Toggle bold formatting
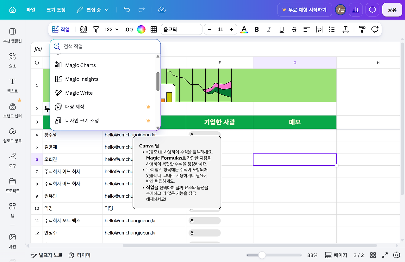This screenshot has height=262, width=405. [x=257, y=29]
